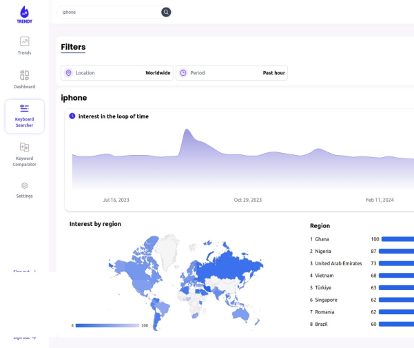Click the Oct 29, 2023 axis label
The width and height of the screenshot is (414, 348).
pyautogui.click(x=248, y=200)
